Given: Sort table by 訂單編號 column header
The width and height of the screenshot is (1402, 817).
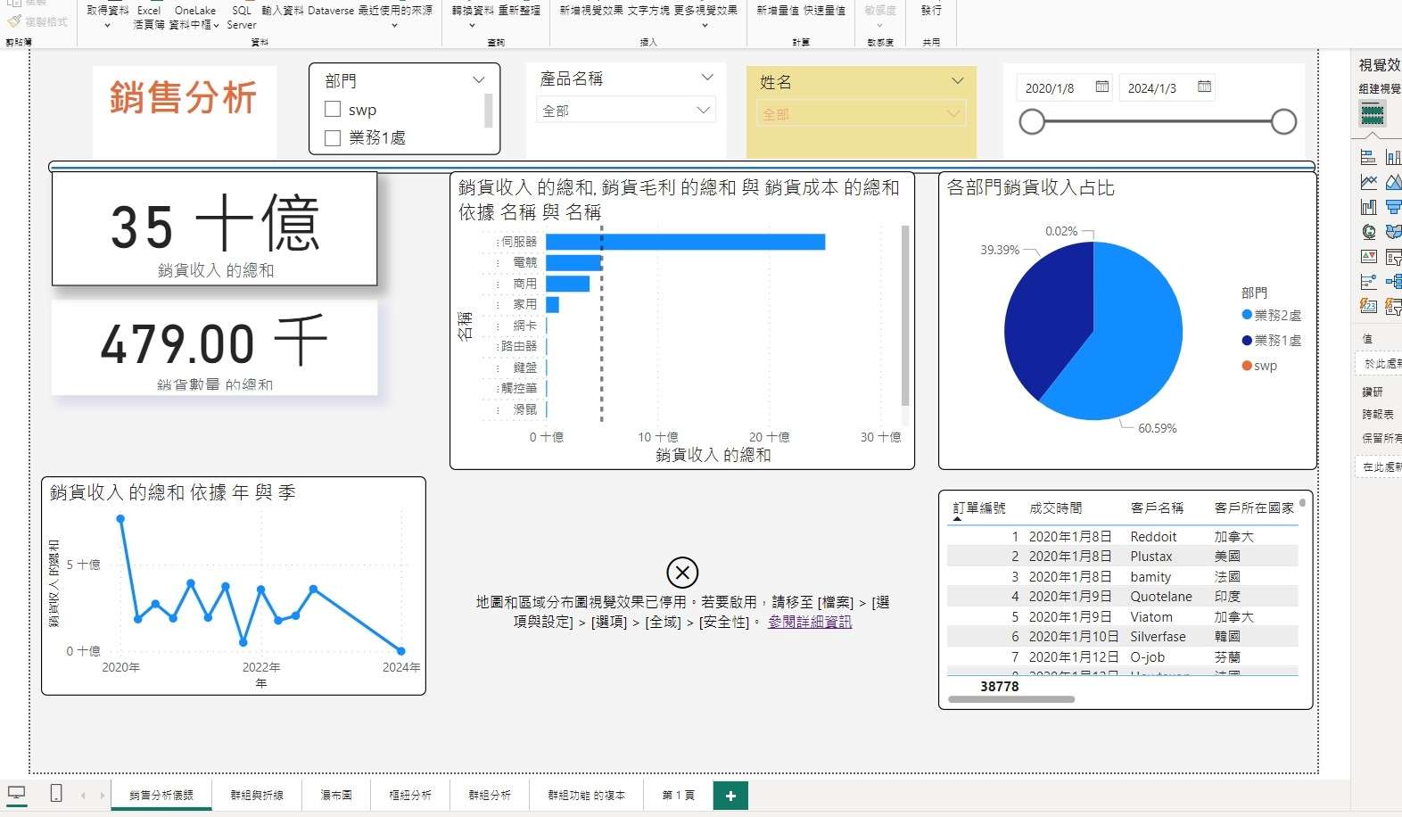Looking at the screenshot, I should pyautogui.click(x=978, y=508).
